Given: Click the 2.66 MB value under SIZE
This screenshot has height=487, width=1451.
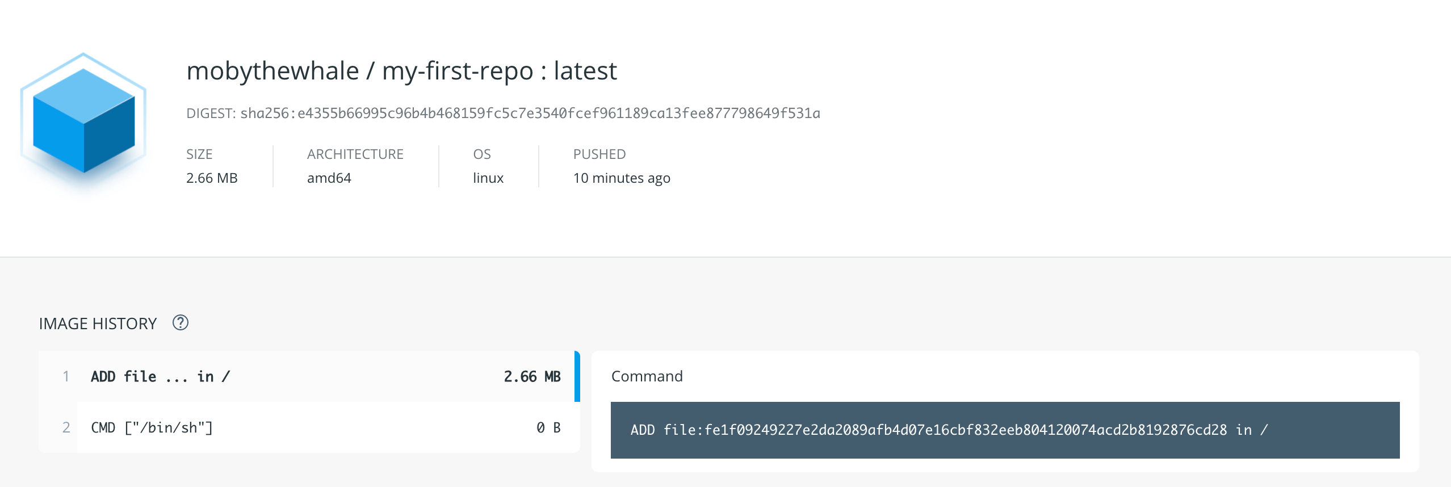Looking at the screenshot, I should tap(212, 178).
